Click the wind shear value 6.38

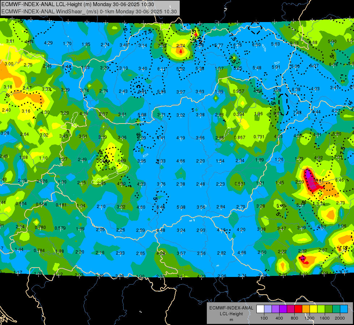pyautogui.click(x=296, y=90)
